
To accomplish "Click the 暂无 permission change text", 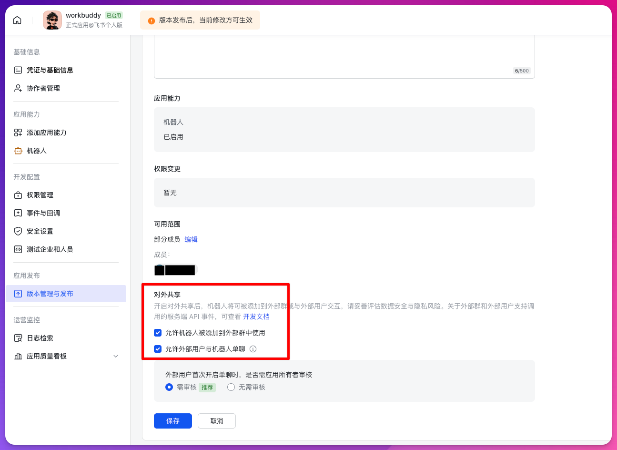I will tap(170, 193).
